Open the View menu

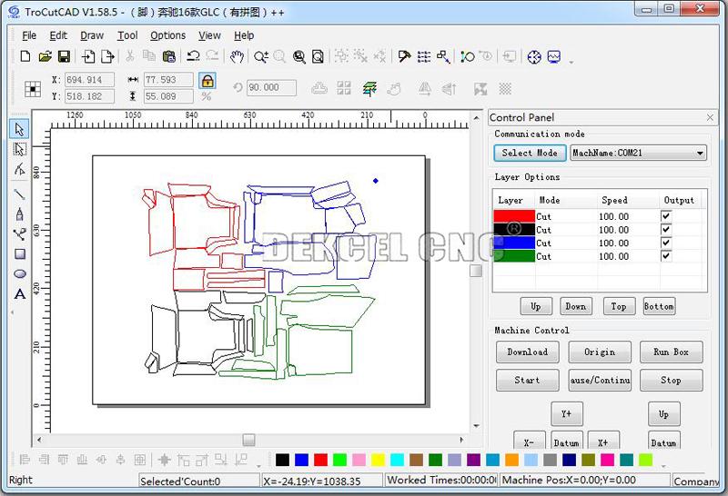coord(209,35)
